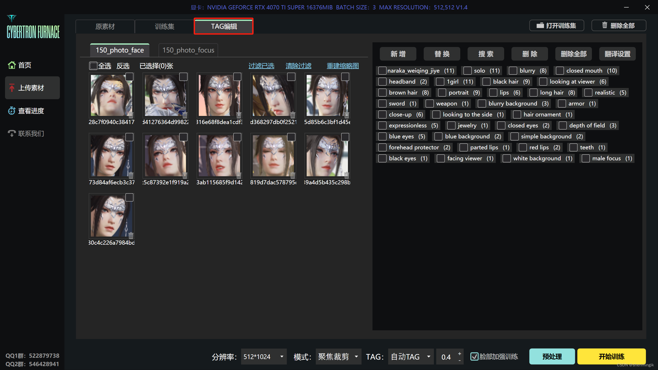Click the Cybertron Furnace logo
Image resolution: width=658 pixels, height=370 pixels.
(33, 27)
